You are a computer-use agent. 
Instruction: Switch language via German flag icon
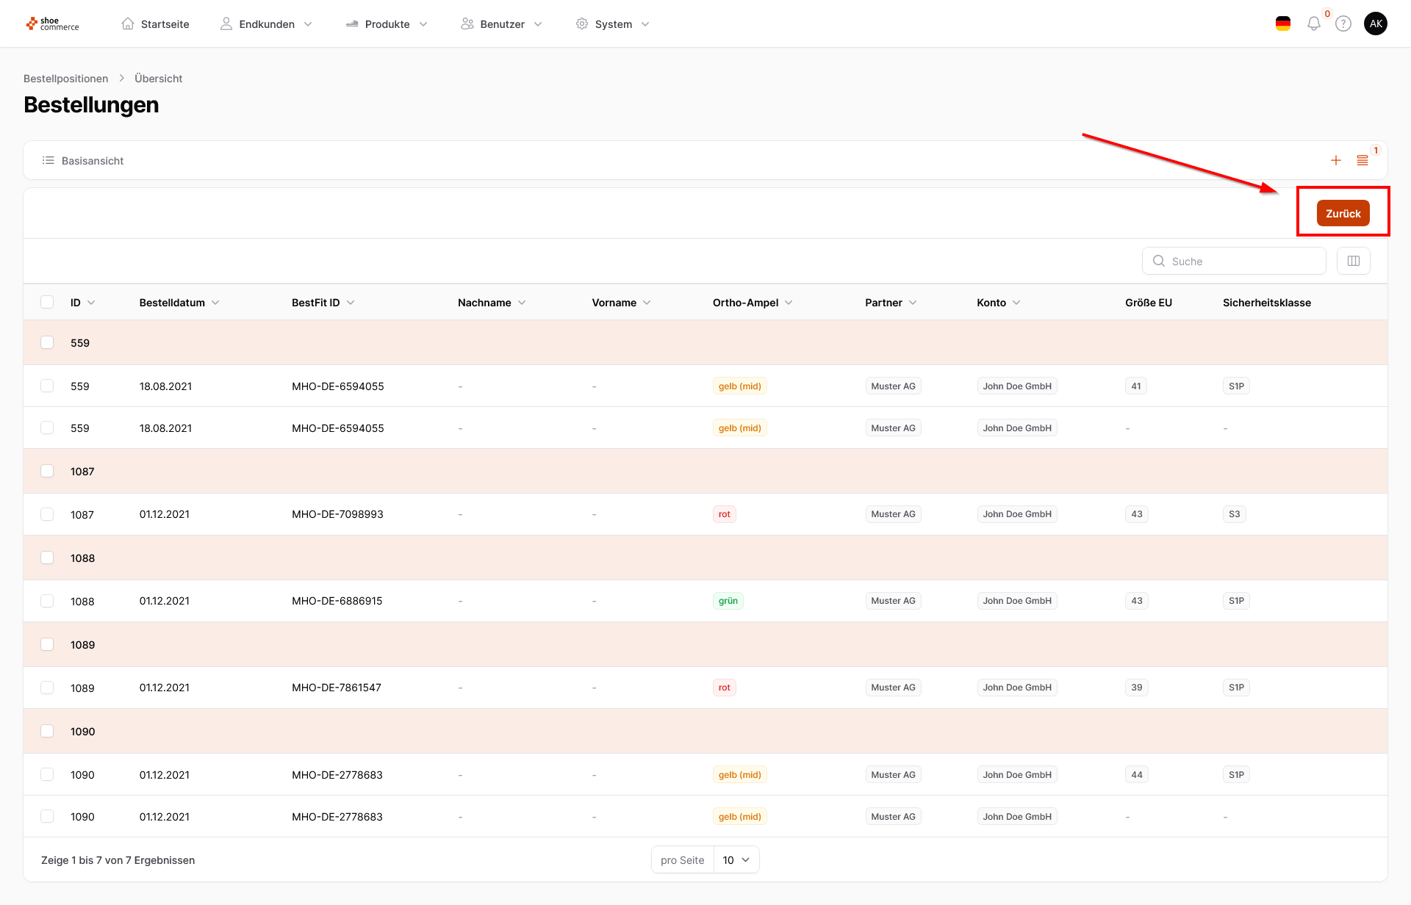[1283, 24]
